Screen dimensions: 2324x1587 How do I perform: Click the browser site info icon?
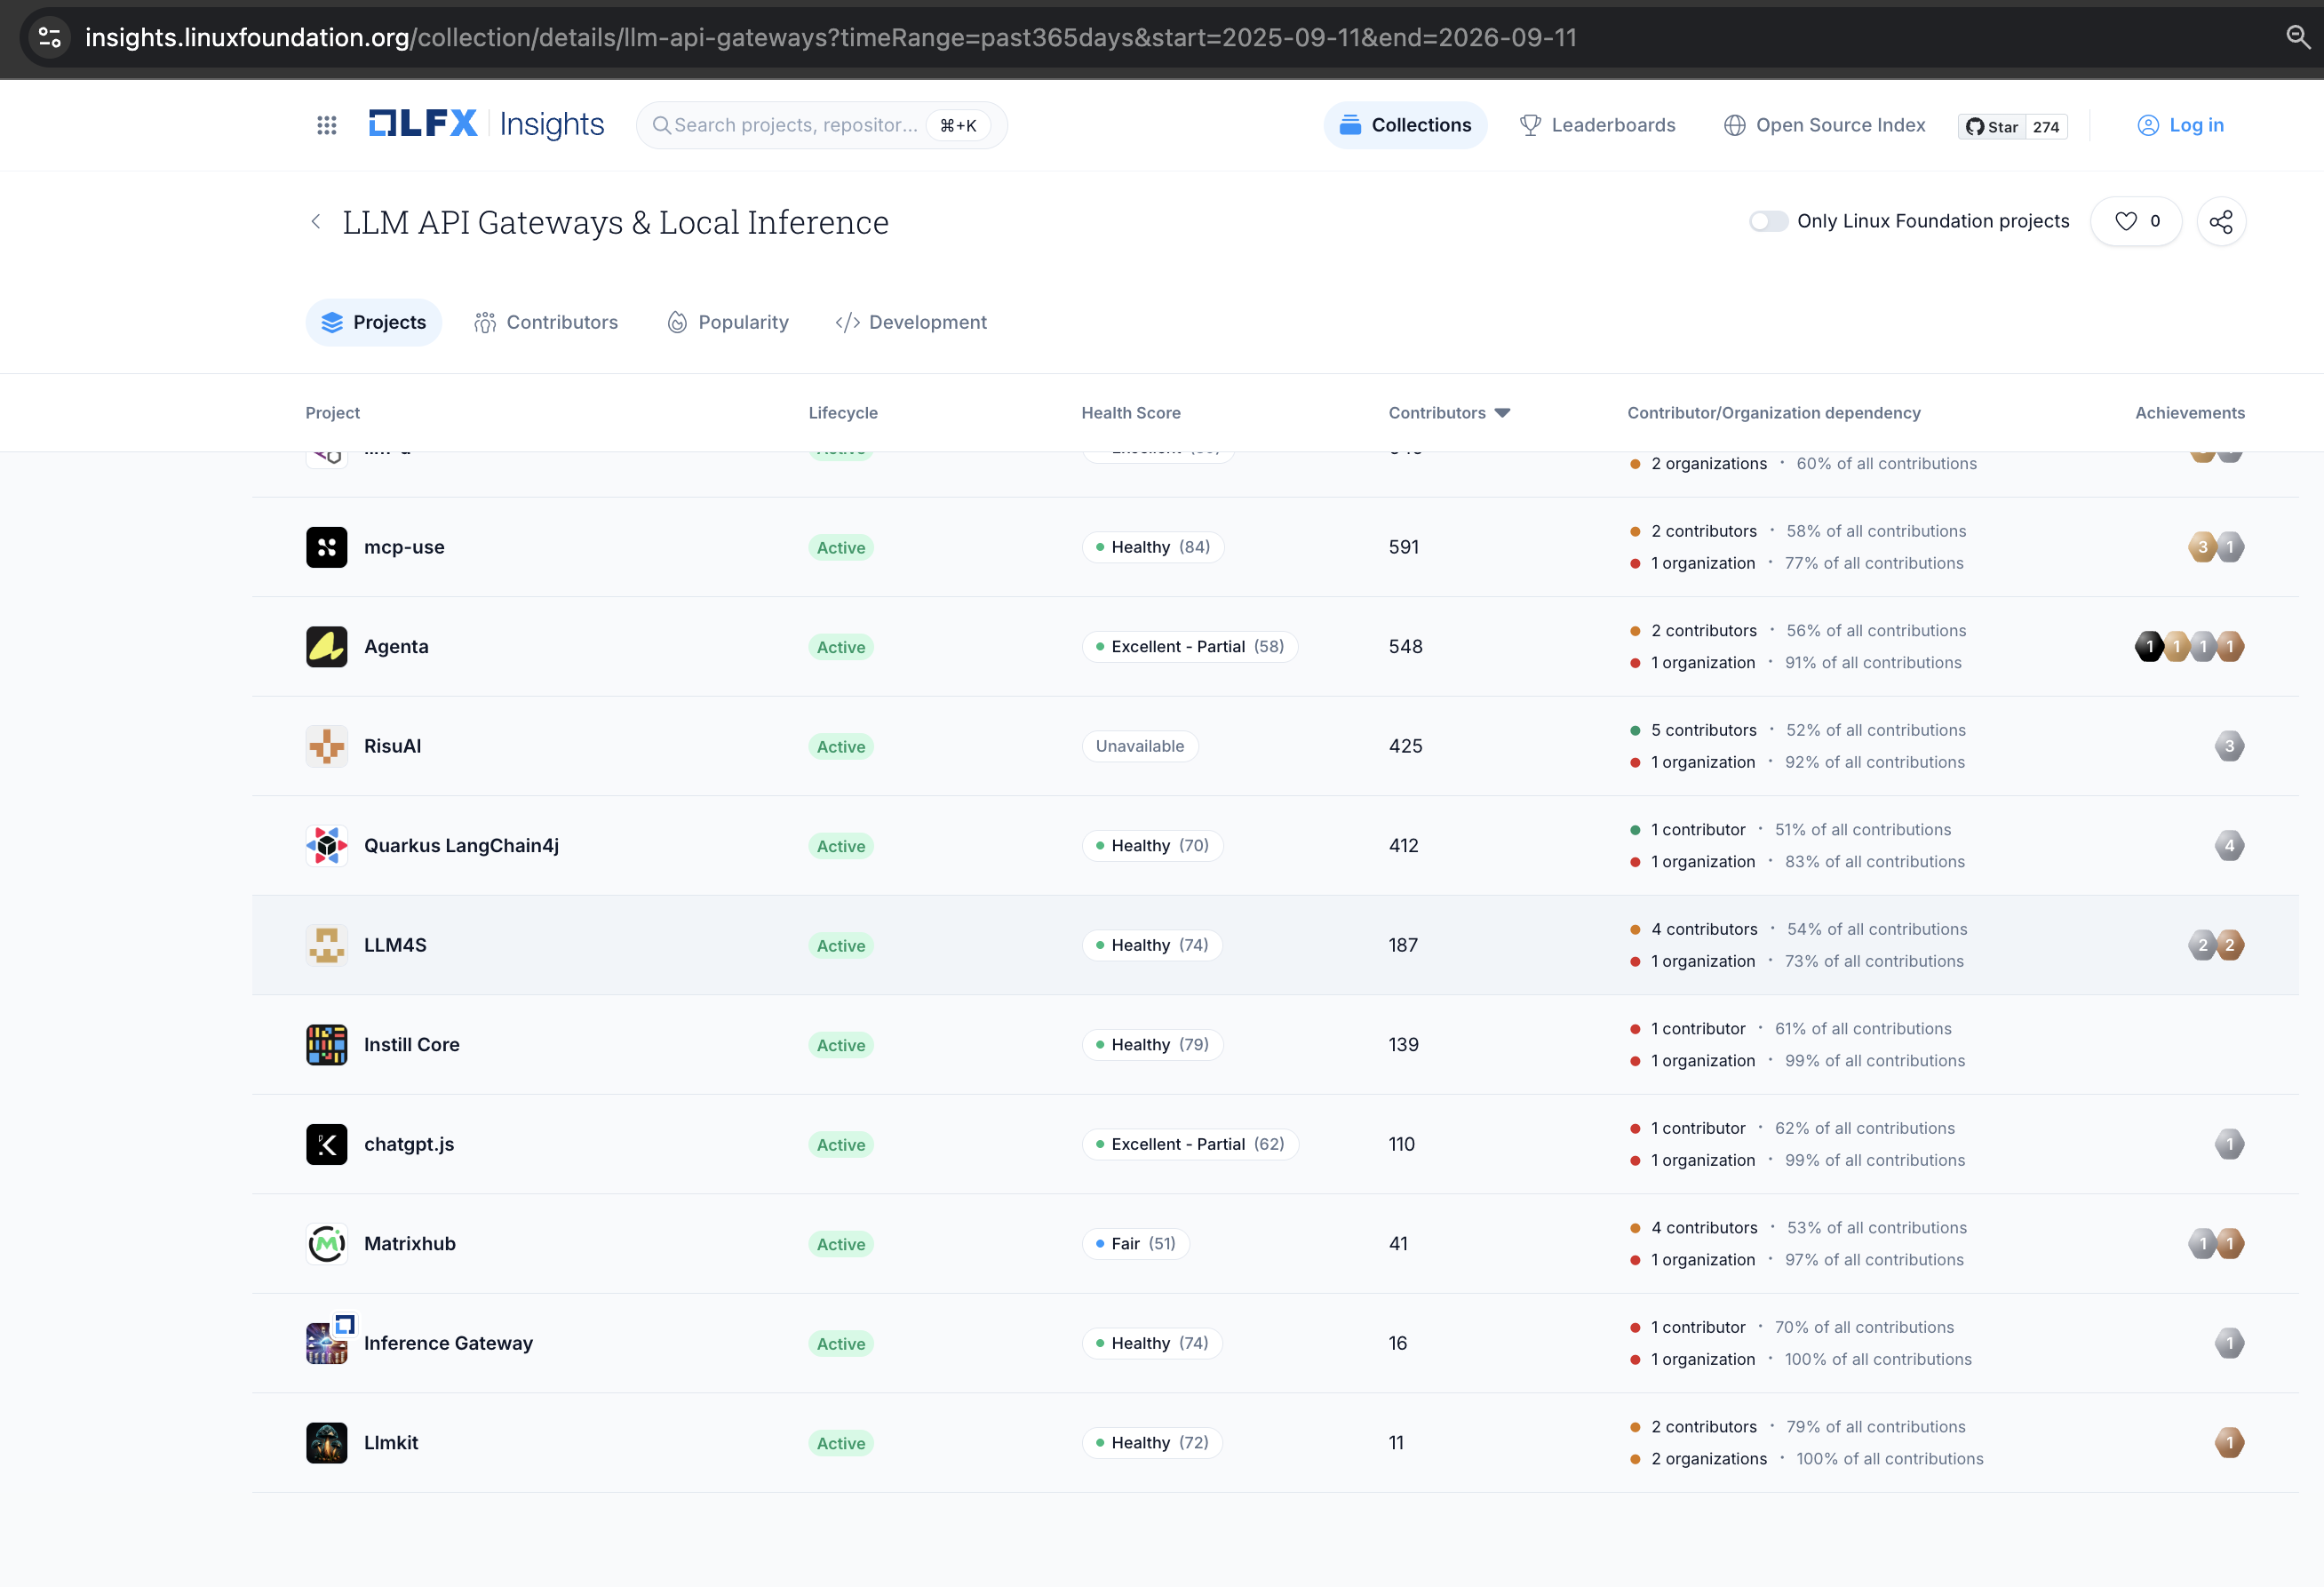point(49,38)
